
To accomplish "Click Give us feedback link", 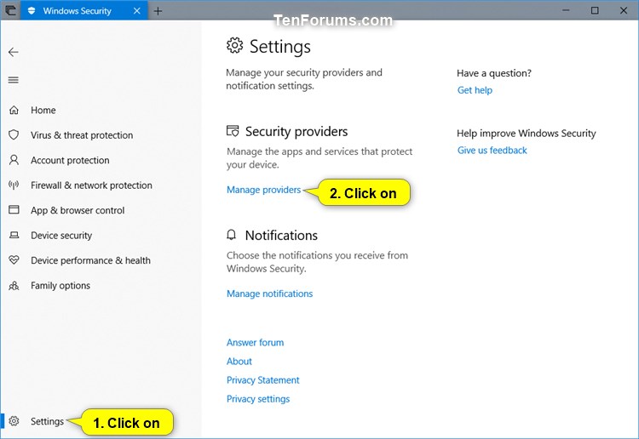I will coord(492,151).
